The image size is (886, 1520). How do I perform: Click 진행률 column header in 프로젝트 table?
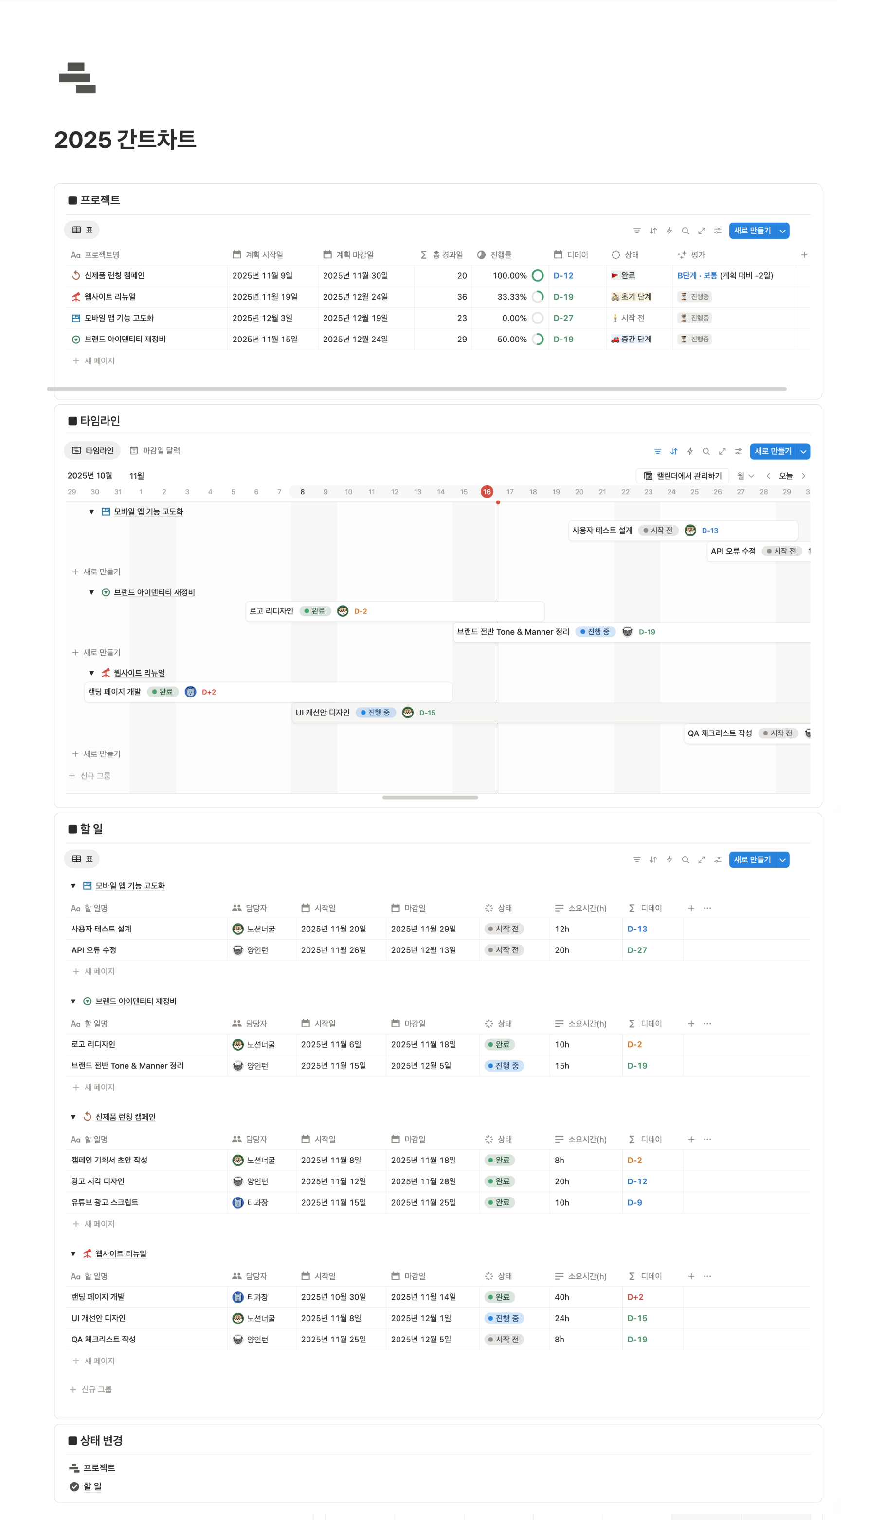click(494, 255)
